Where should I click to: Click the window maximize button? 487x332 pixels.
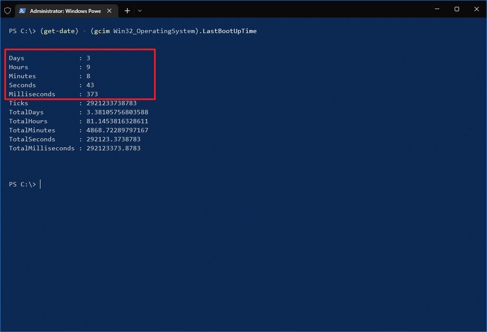457,9
